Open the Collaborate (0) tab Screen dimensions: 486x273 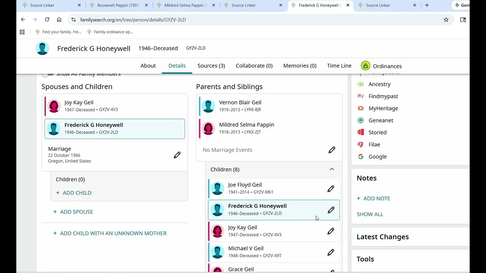(x=254, y=66)
